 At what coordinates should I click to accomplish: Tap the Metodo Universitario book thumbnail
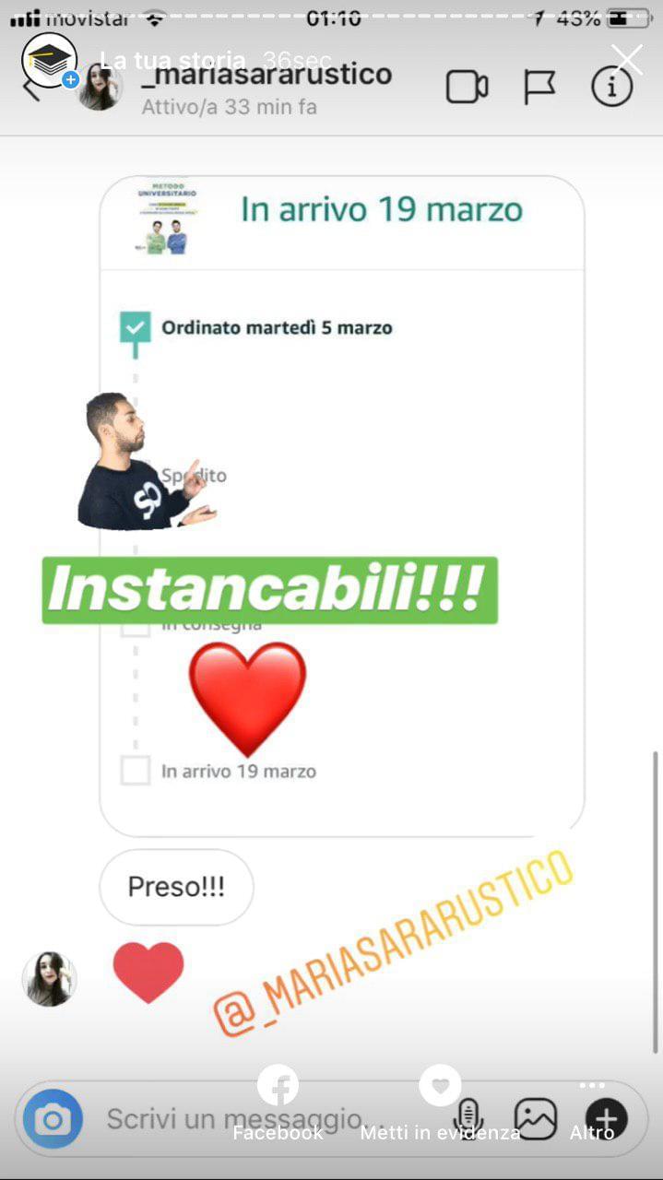pyautogui.click(x=166, y=216)
